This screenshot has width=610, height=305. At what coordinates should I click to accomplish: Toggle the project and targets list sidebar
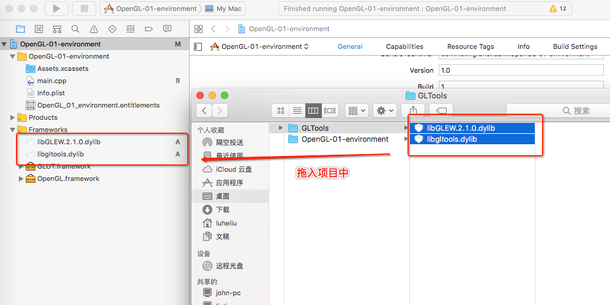tap(198, 46)
